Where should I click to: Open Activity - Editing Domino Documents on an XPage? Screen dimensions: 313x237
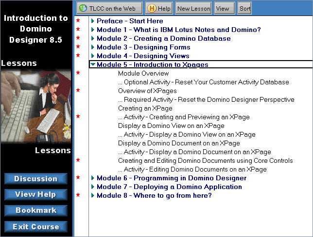tap(192, 169)
